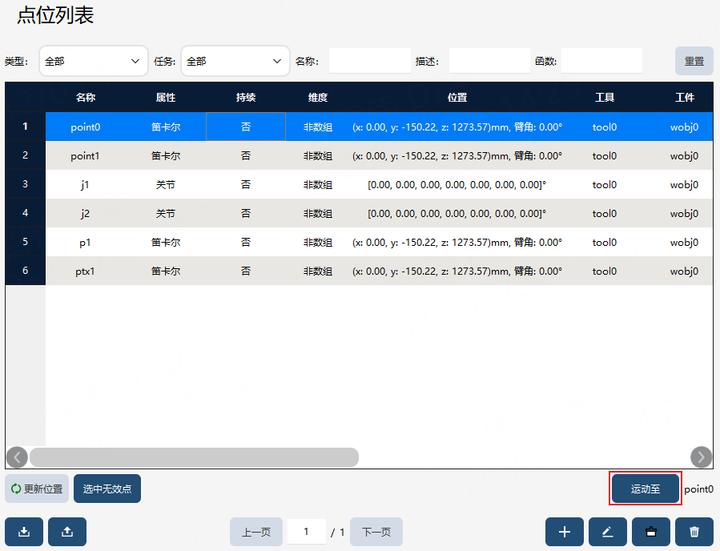Image resolution: width=720 pixels, height=551 pixels.
Task: Click the export upload icon button
Action: point(67,532)
